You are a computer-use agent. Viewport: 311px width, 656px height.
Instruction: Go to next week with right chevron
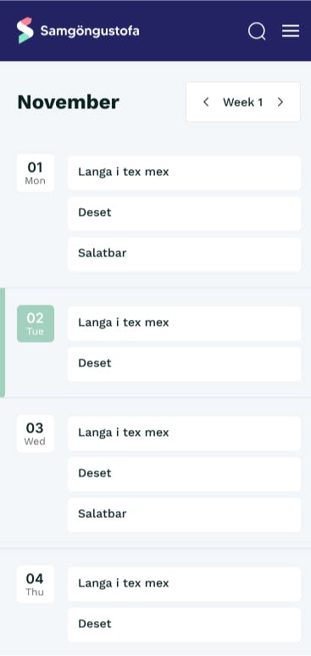[280, 102]
